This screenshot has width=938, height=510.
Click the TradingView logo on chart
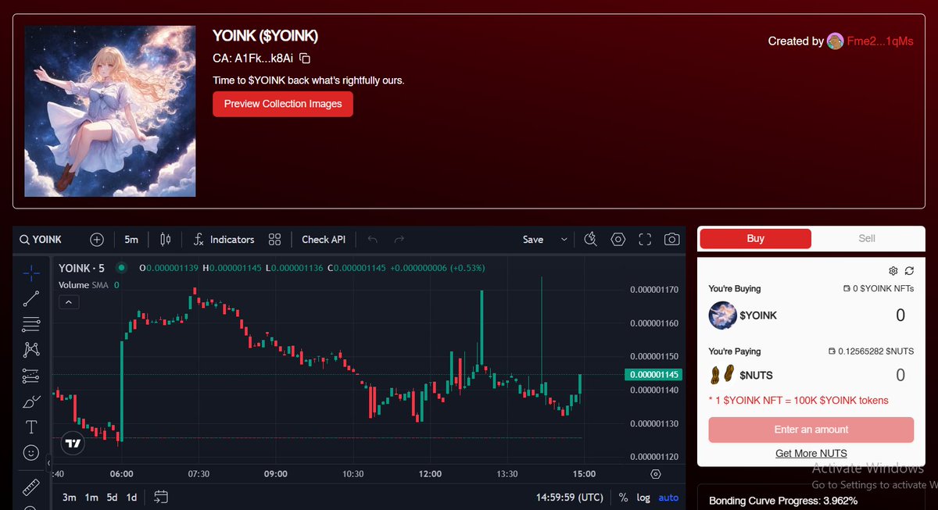pos(73,444)
